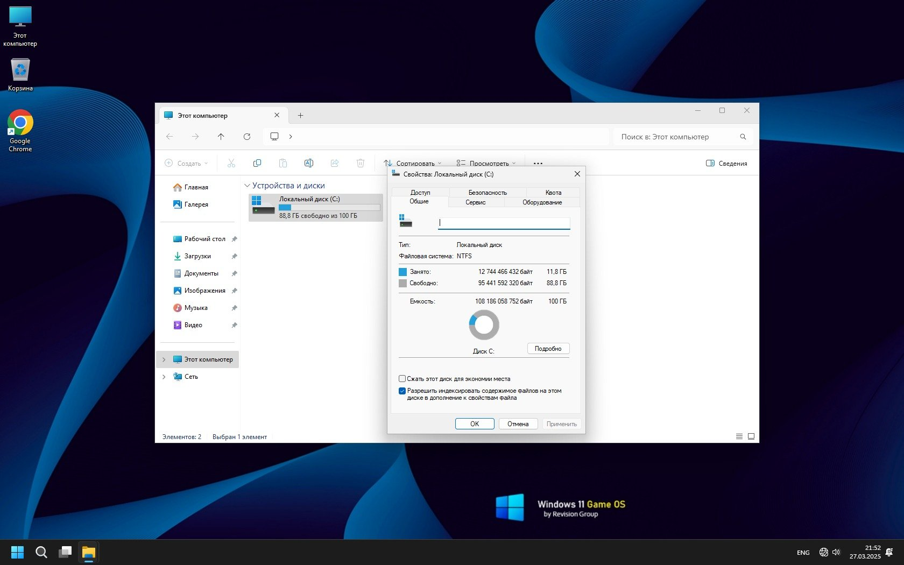Viewport: 904px width, 565px height.
Task: Uncheck the allow file indexing checkbox
Action: [x=402, y=391]
